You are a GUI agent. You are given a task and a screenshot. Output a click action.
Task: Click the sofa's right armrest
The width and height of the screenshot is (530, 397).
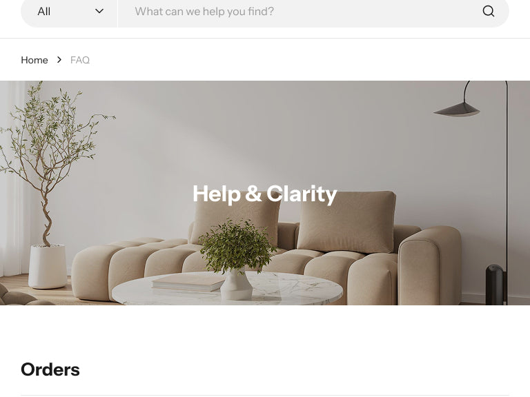[430, 265]
